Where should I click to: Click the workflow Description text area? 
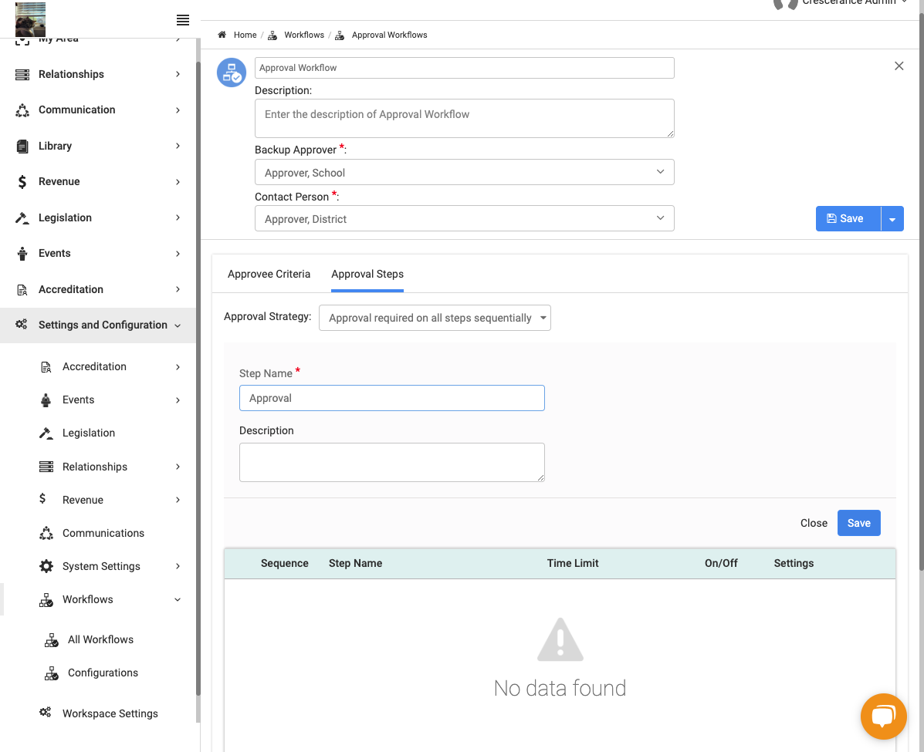[465, 118]
